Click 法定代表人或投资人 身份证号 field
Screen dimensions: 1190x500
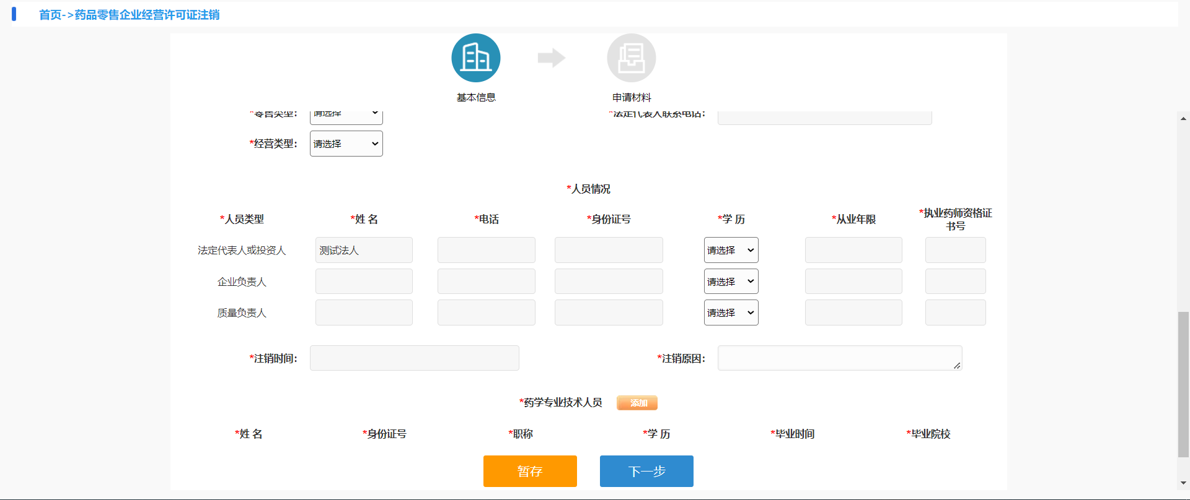pyautogui.click(x=608, y=250)
